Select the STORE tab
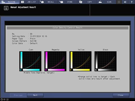Viewport: 135px width, 101px height. click(68, 2)
